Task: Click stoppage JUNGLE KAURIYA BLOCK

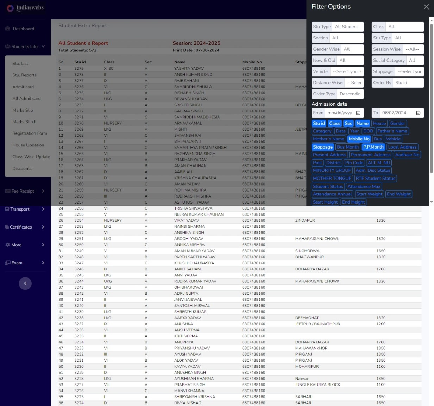Action: click(317, 385)
